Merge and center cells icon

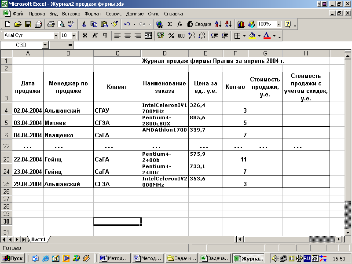148,36
